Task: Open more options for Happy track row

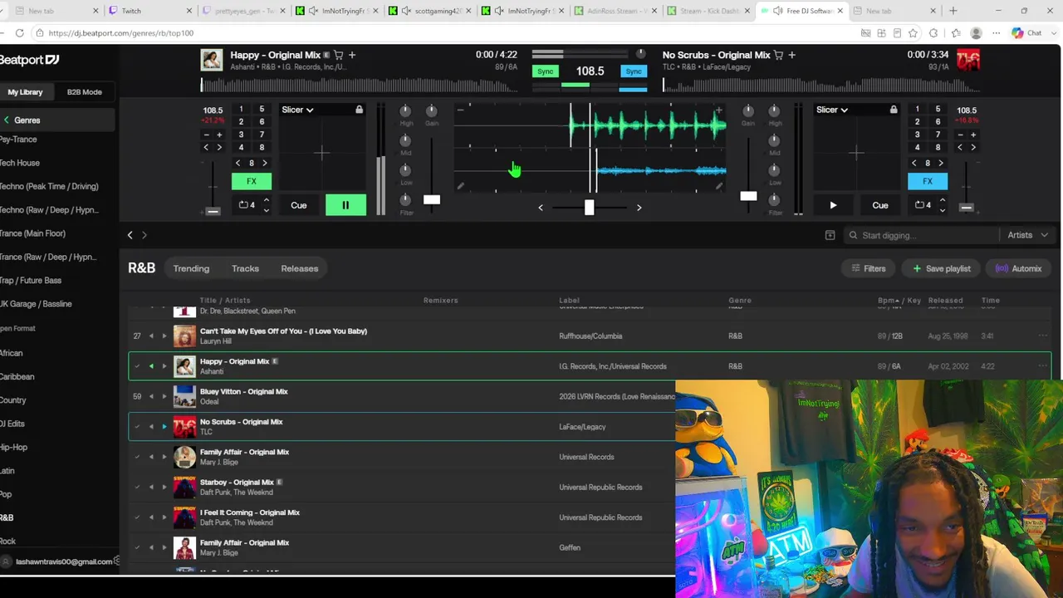Action: 1043,366
